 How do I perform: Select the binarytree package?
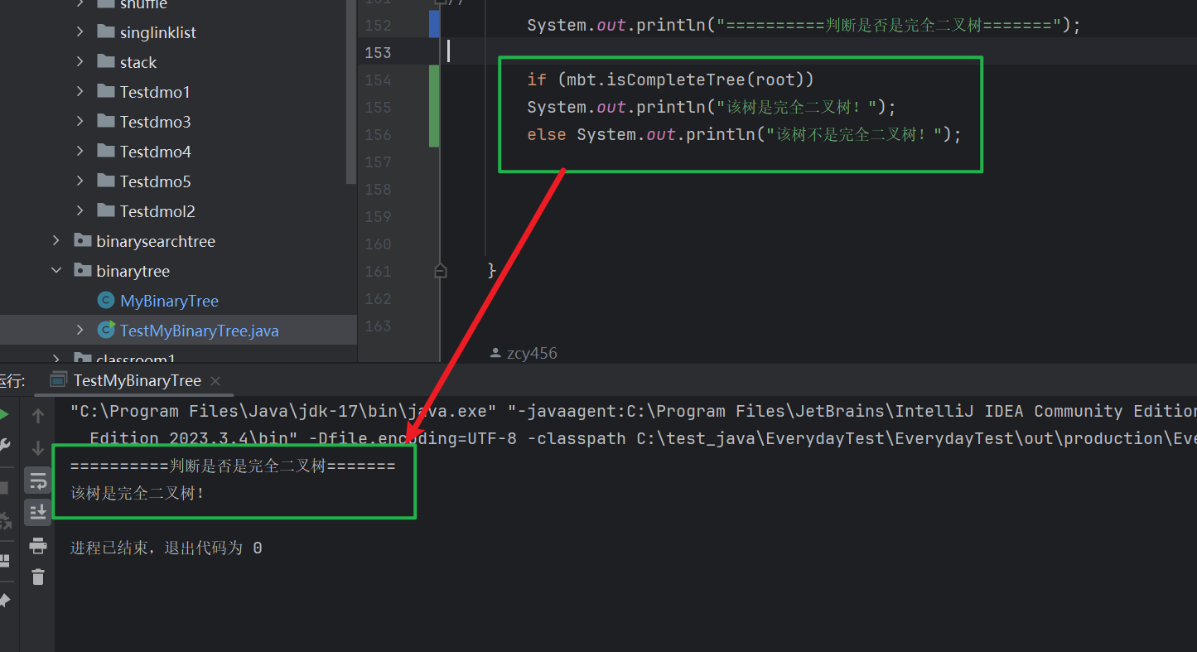point(133,272)
